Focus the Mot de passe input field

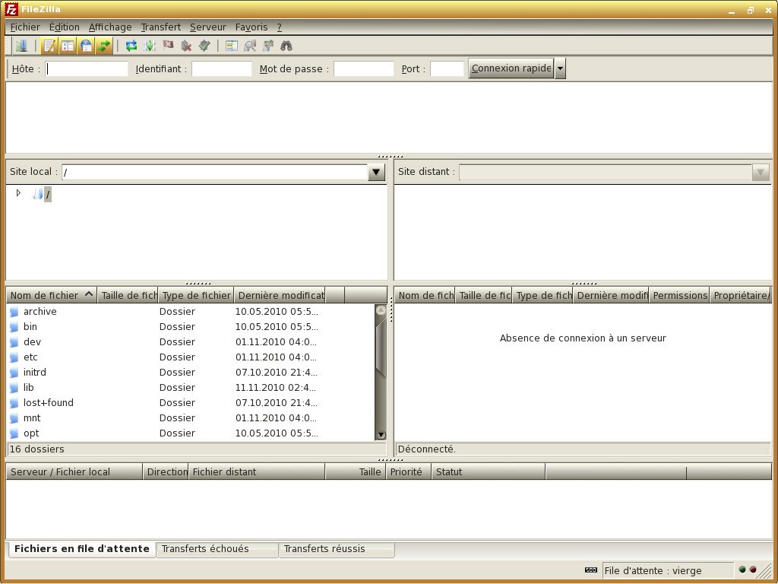coord(364,69)
